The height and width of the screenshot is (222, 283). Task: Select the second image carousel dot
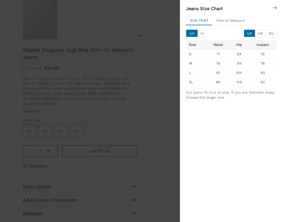(143, 36)
